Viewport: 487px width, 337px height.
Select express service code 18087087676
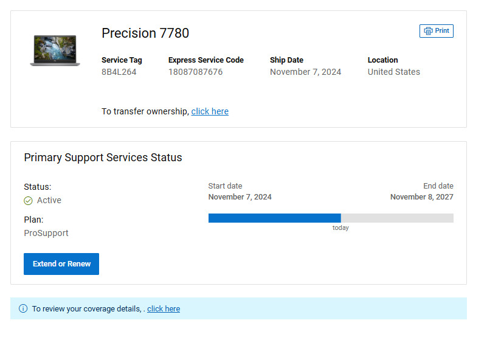point(195,72)
